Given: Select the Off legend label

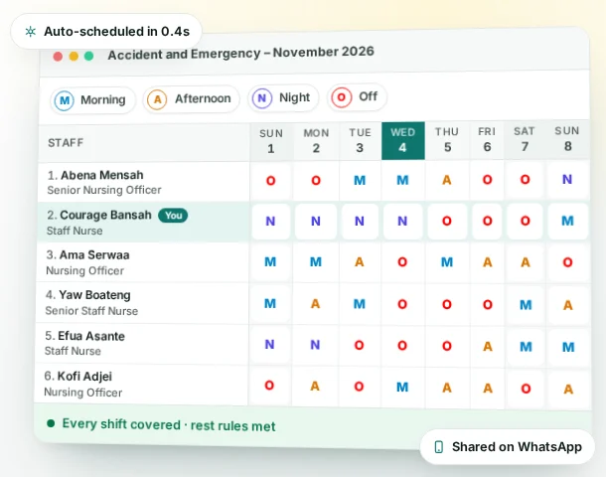Looking at the screenshot, I should tap(368, 96).
